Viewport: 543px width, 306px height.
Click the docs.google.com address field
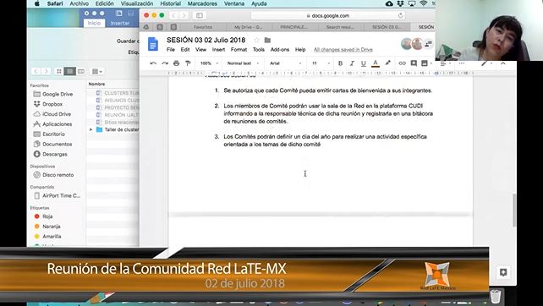327,15
